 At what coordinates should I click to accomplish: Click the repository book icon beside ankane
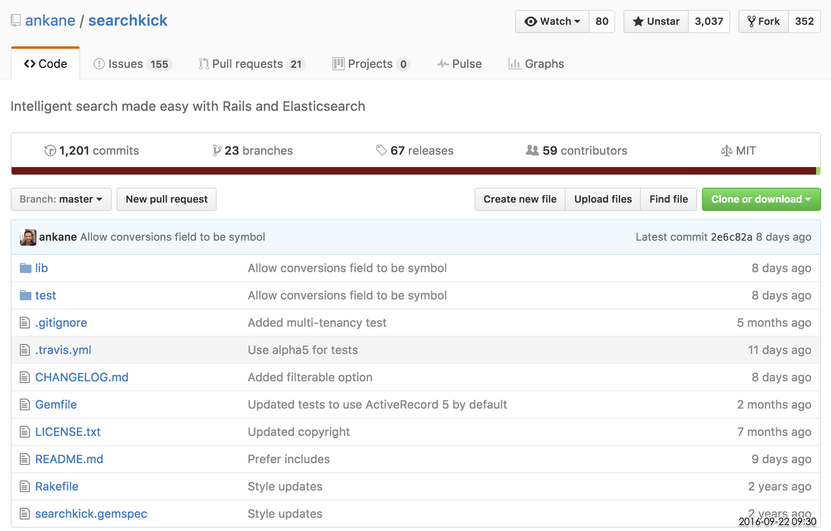16,21
